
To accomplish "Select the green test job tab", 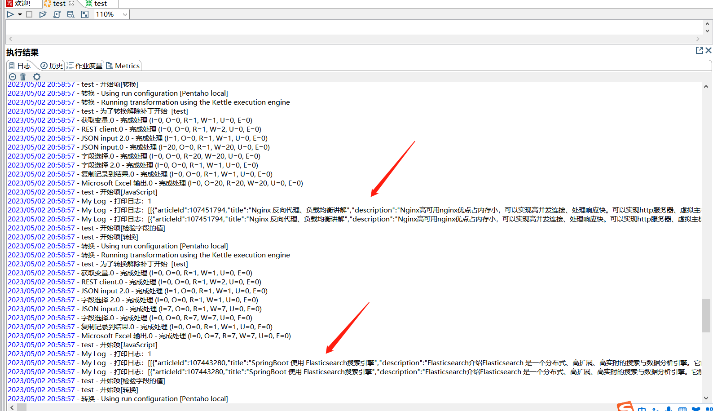I will pyautogui.click(x=96, y=4).
